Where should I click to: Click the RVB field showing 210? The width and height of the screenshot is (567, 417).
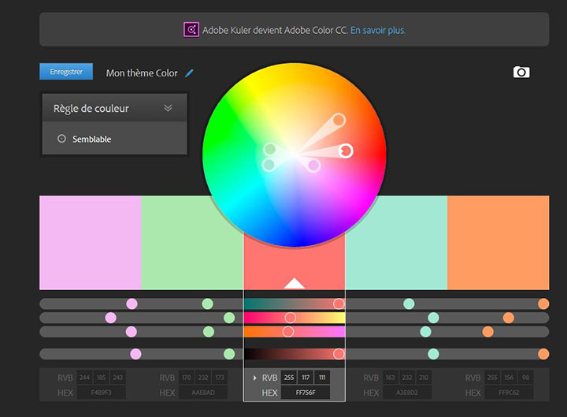424,378
